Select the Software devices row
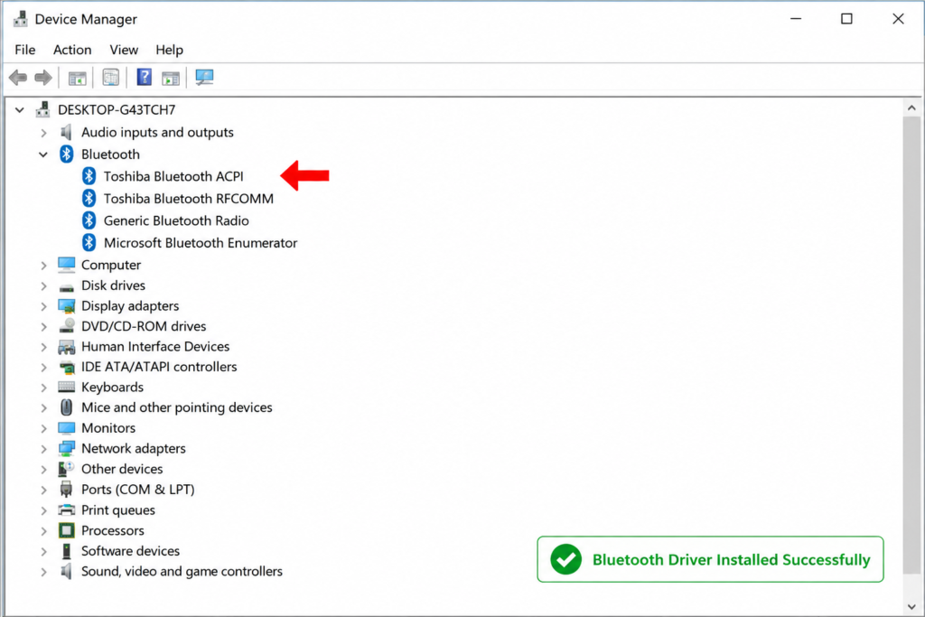The image size is (925, 617). pyautogui.click(x=130, y=551)
